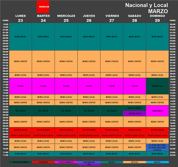Screen dimensions: 178x167
Task: Select the VIERNES 27 column header
Action: tap(112, 18)
